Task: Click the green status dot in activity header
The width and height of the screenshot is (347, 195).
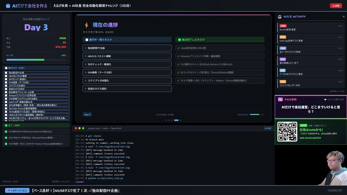Action: click(344, 17)
